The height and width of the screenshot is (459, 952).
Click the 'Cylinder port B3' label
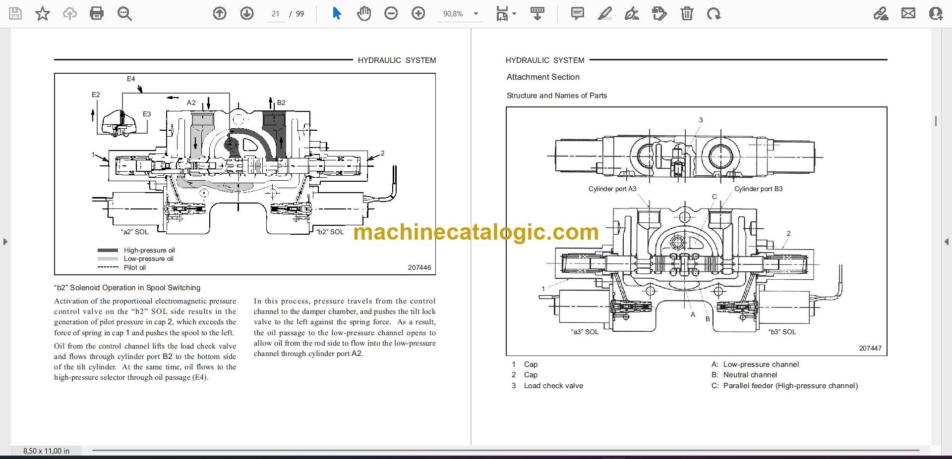pyautogui.click(x=758, y=189)
